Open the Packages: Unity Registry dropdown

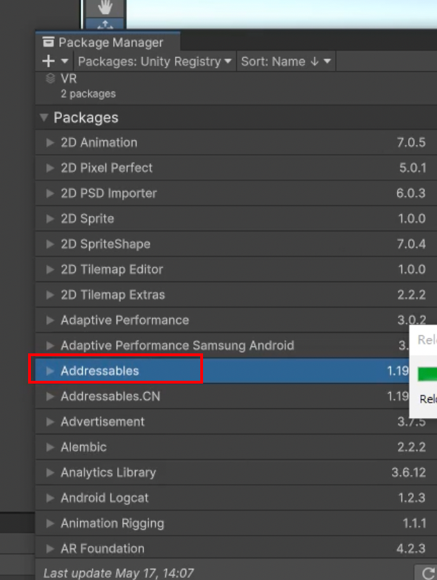click(x=155, y=61)
